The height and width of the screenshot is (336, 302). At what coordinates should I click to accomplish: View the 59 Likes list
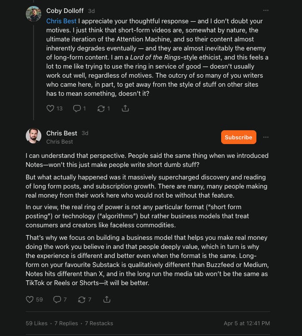[37, 323]
